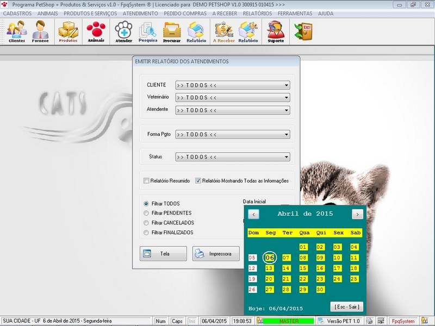
Task: Click the [Esc - Sair] calendar button
Action: click(347, 306)
